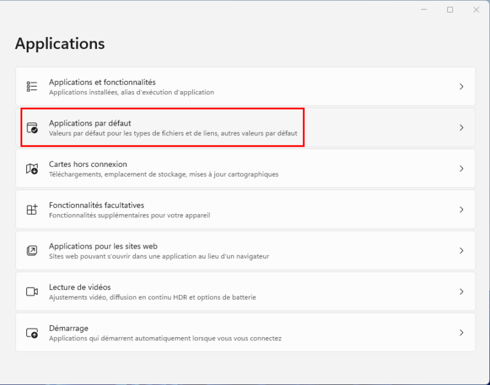Expand Applications et fonctionnalités using its chevron

[x=461, y=87]
